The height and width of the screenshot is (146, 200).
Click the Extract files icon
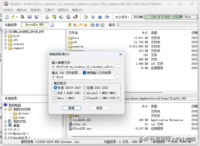click(92, 25)
